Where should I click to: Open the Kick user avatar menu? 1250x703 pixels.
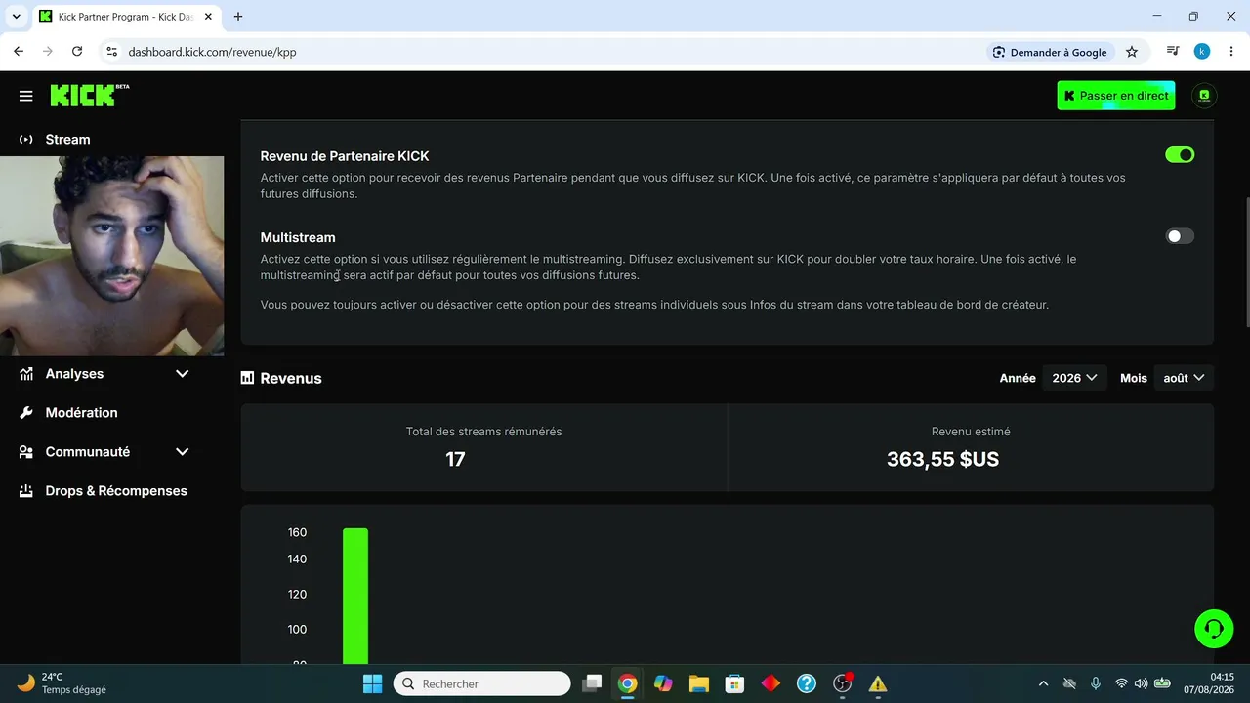[1204, 96]
